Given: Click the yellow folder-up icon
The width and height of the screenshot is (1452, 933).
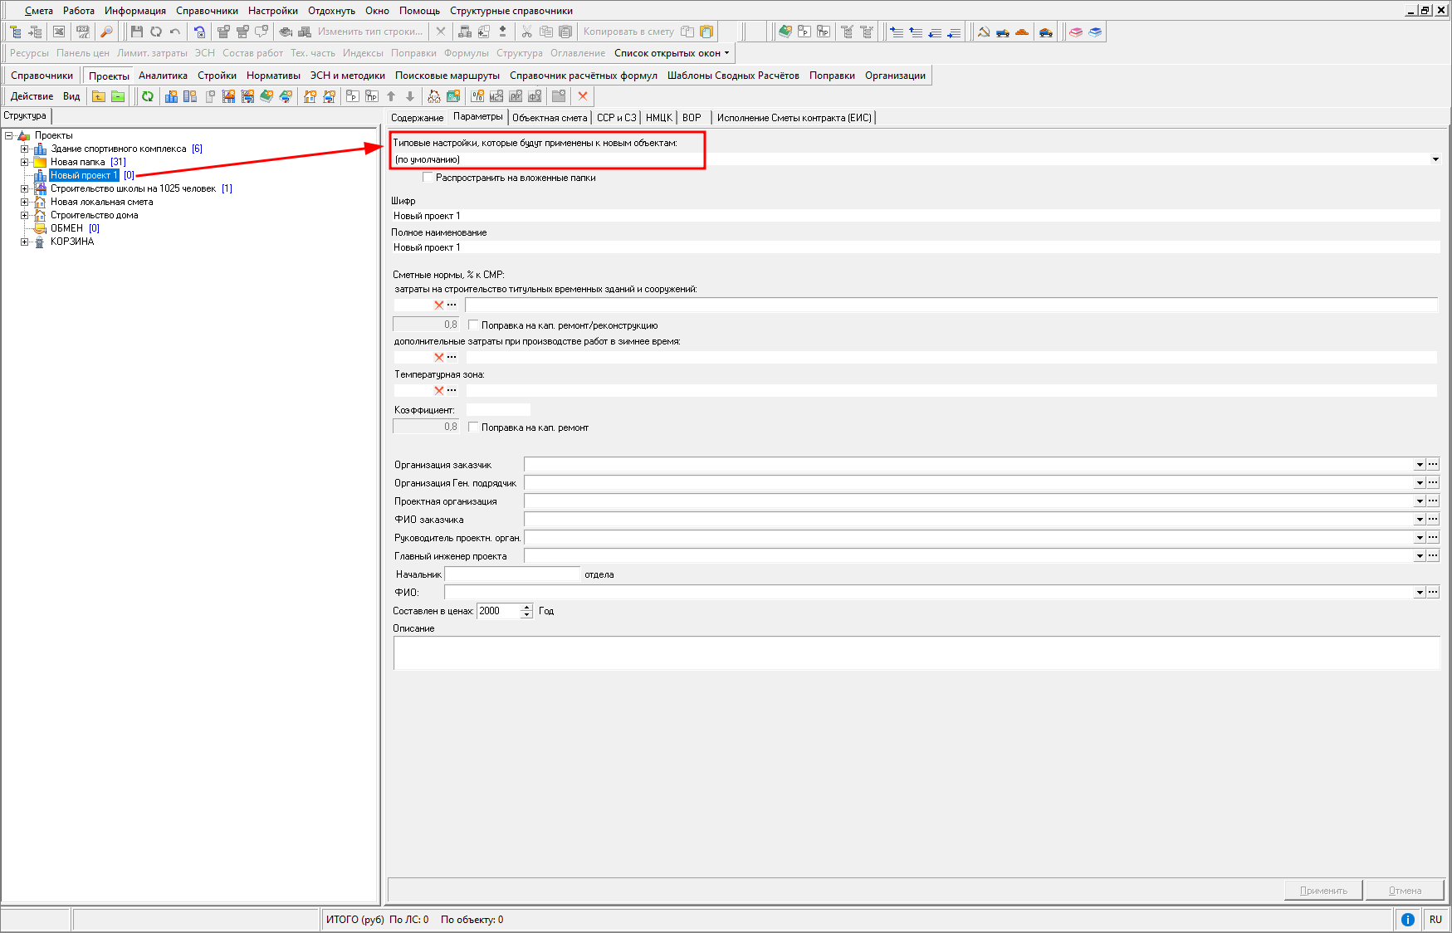Looking at the screenshot, I should 99,96.
